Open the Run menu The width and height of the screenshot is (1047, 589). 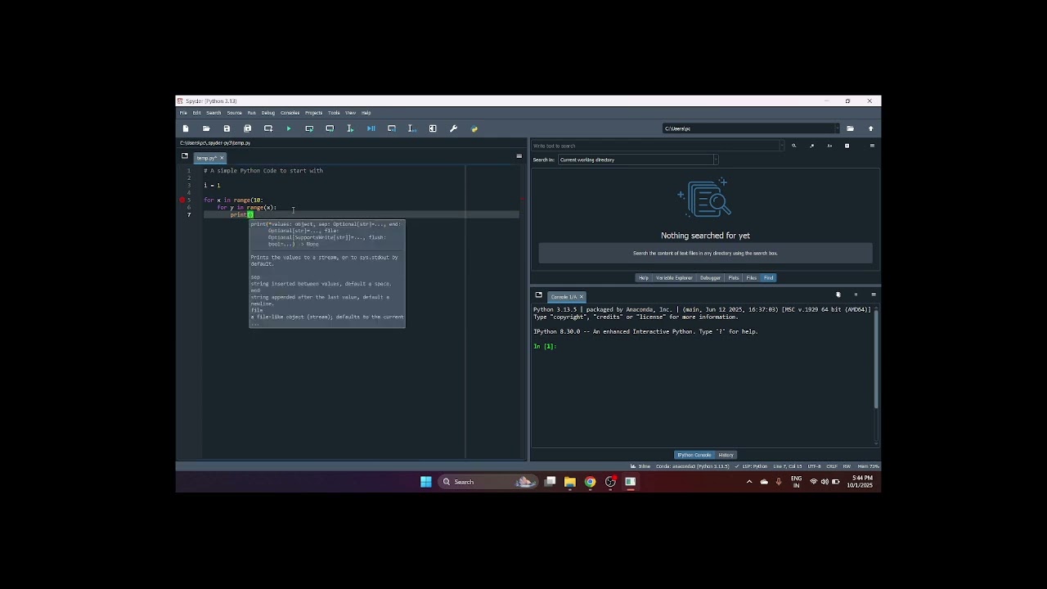251,113
